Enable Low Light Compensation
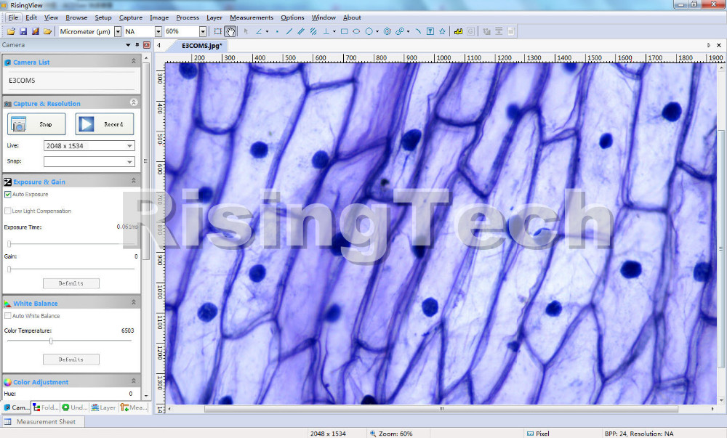This screenshot has height=438, width=727. (x=8, y=211)
